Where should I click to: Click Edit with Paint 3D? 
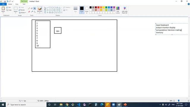125,10
